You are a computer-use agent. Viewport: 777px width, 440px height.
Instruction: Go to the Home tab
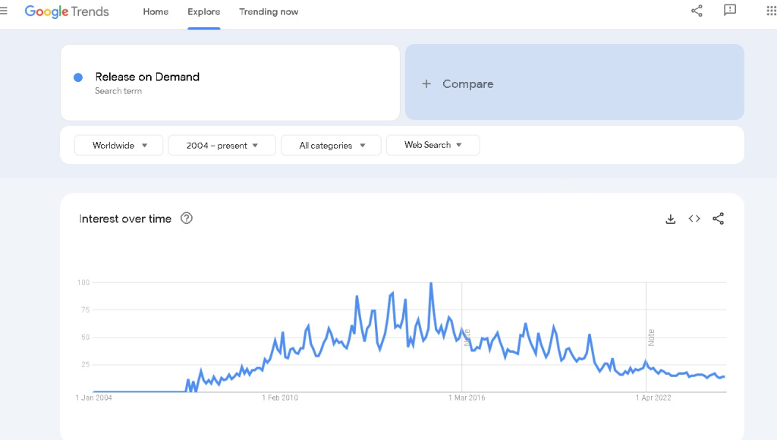[156, 12]
